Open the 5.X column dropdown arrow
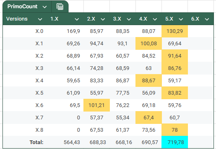 coord(181,19)
